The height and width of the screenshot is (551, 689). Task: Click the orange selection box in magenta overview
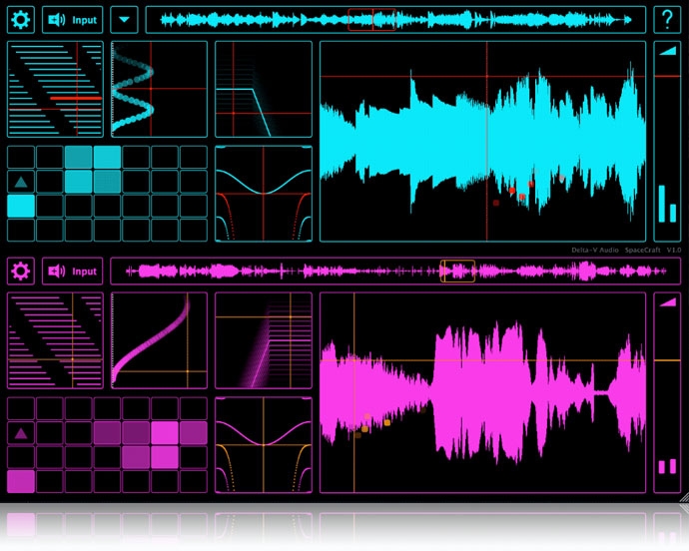(x=458, y=271)
